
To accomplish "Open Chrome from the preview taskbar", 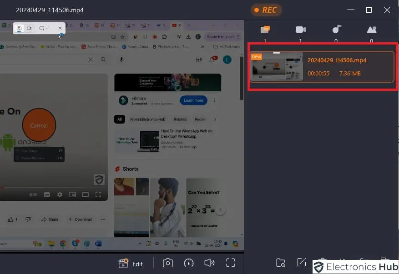I will click(x=63, y=244).
